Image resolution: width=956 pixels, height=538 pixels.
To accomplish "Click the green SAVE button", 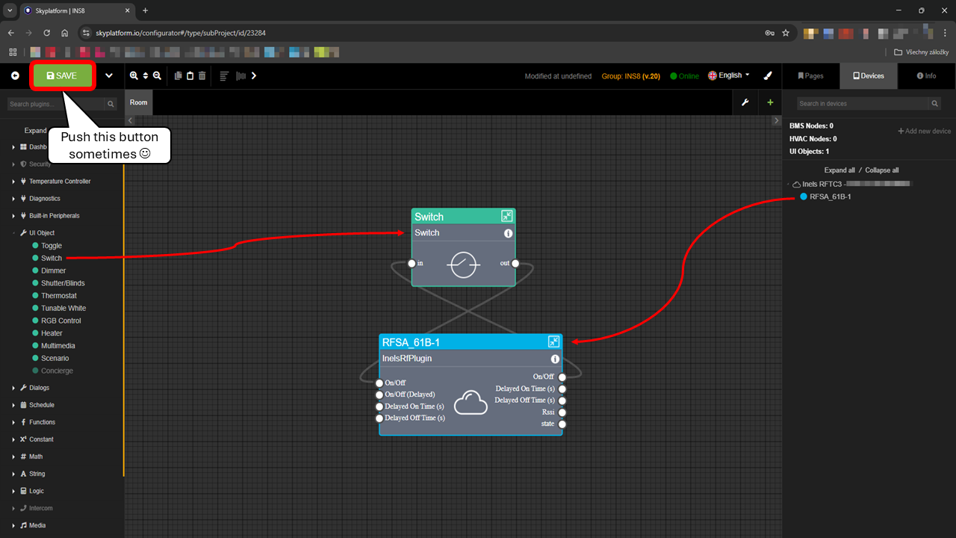I will click(63, 75).
